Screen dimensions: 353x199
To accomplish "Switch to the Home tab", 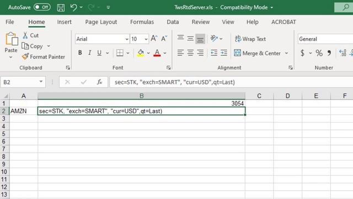I will pyautogui.click(x=36, y=22).
